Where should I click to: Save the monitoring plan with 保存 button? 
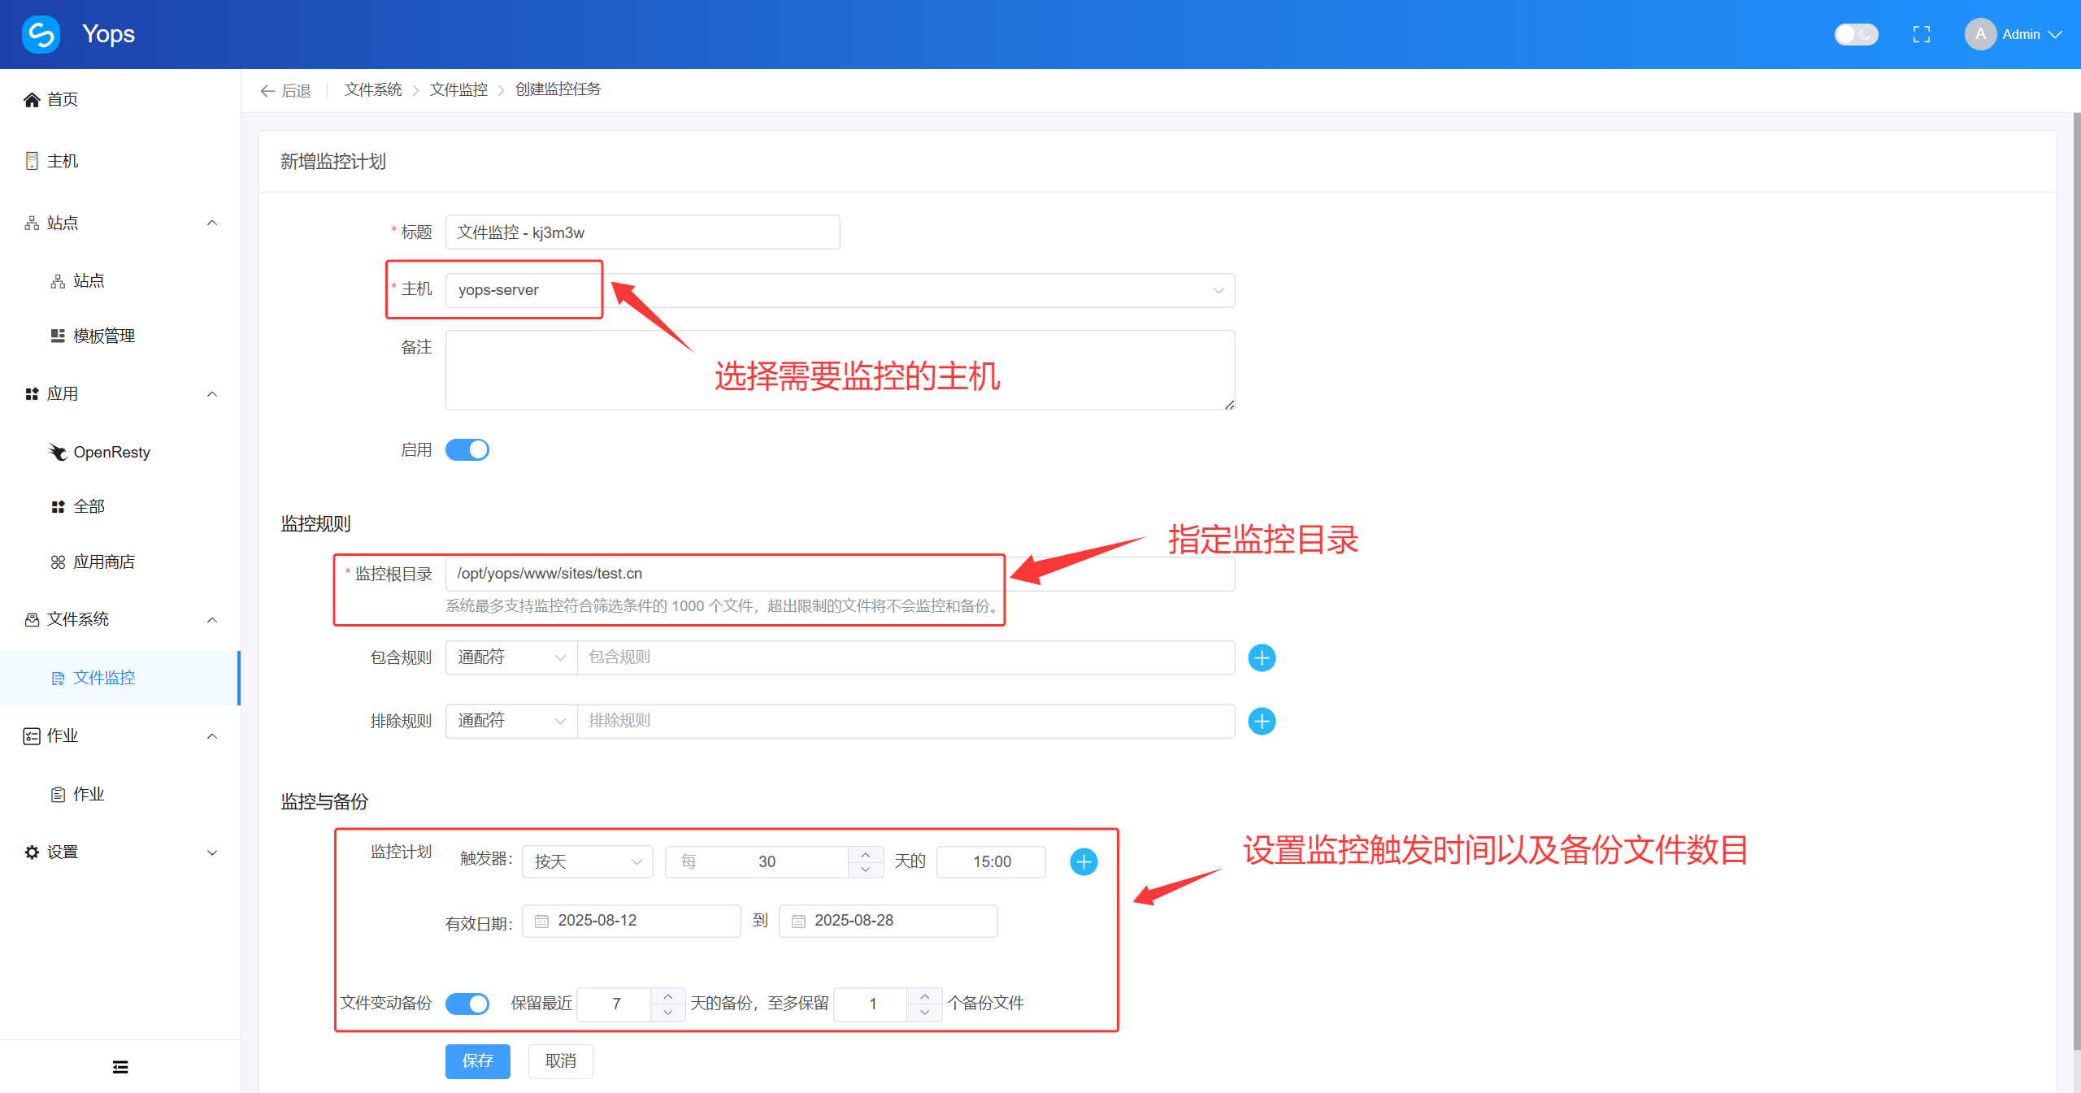click(477, 1060)
